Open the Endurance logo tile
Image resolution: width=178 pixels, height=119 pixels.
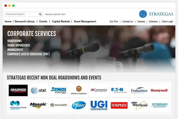(139, 90)
